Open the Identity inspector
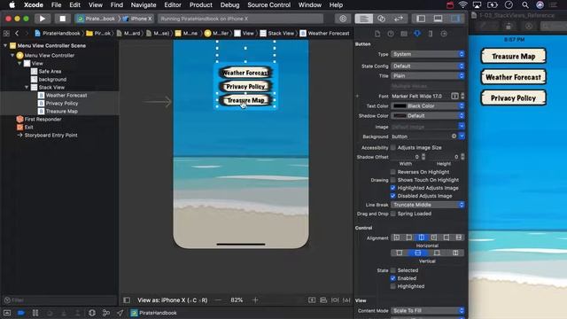The image size is (567, 319). click(404, 34)
